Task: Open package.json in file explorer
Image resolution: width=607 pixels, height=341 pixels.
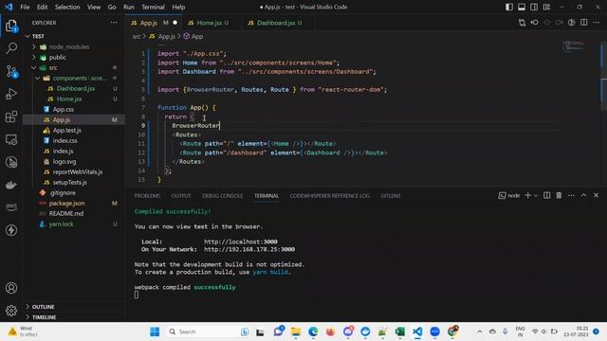Action: click(66, 203)
